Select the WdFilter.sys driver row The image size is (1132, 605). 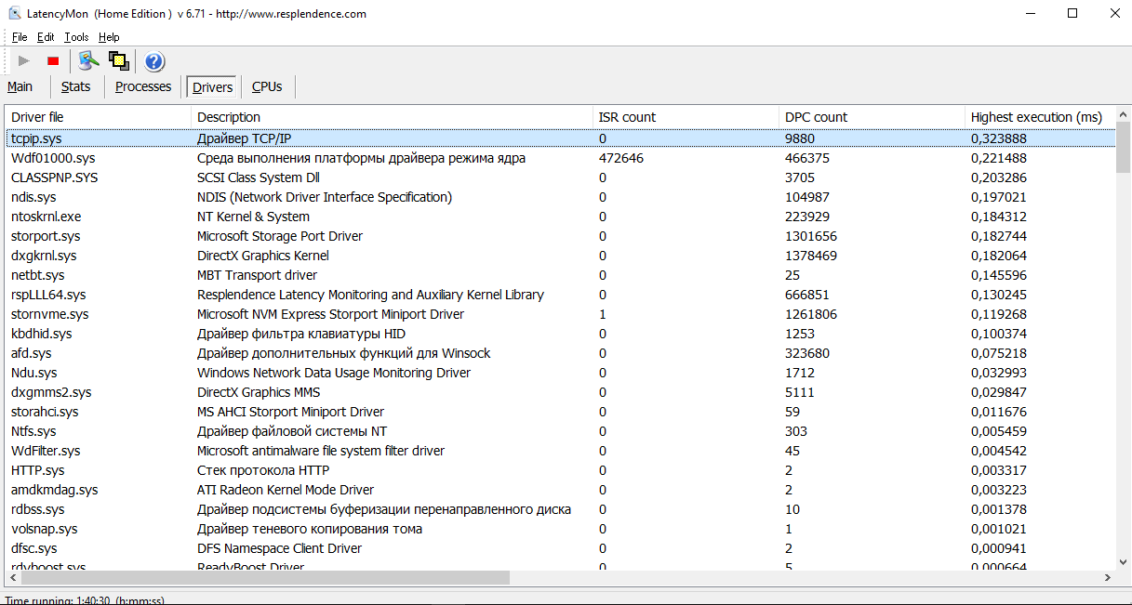560,451
